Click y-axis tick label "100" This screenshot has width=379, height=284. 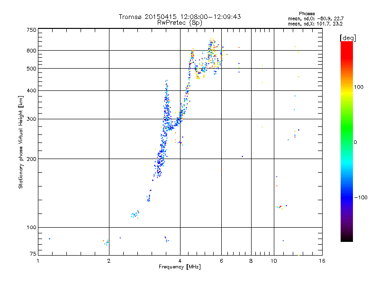[31, 228]
